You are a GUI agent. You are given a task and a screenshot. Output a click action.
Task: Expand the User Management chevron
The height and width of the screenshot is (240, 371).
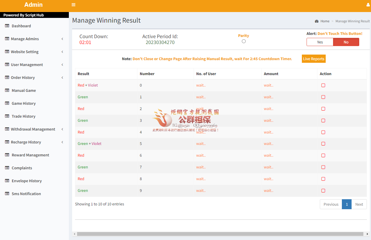pyautogui.click(x=62, y=65)
